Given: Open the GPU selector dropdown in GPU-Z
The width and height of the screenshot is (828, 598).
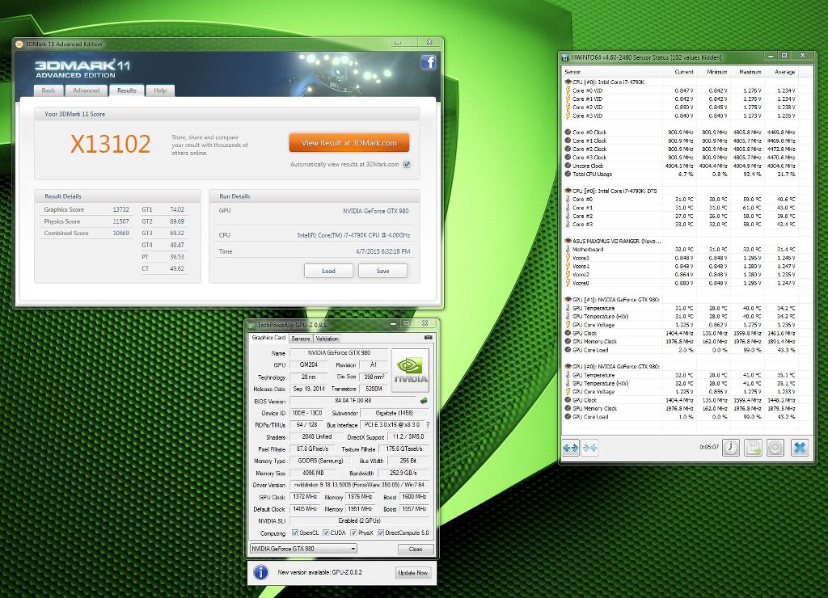Looking at the screenshot, I should pyautogui.click(x=303, y=549).
